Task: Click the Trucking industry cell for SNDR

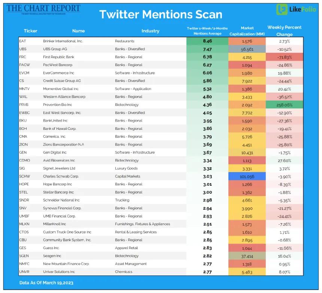Action: pos(122,200)
